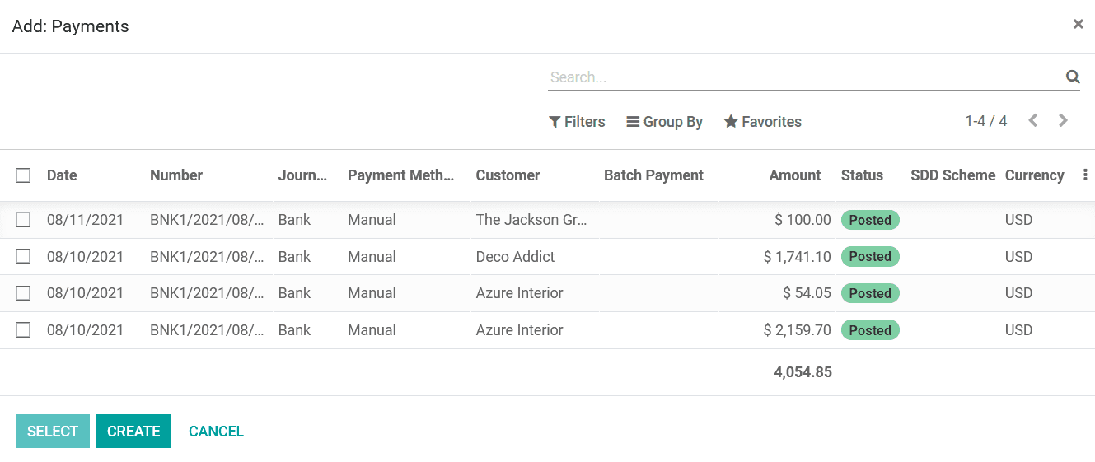
Task: Expand the Group By dropdown
Action: (x=664, y=122)
